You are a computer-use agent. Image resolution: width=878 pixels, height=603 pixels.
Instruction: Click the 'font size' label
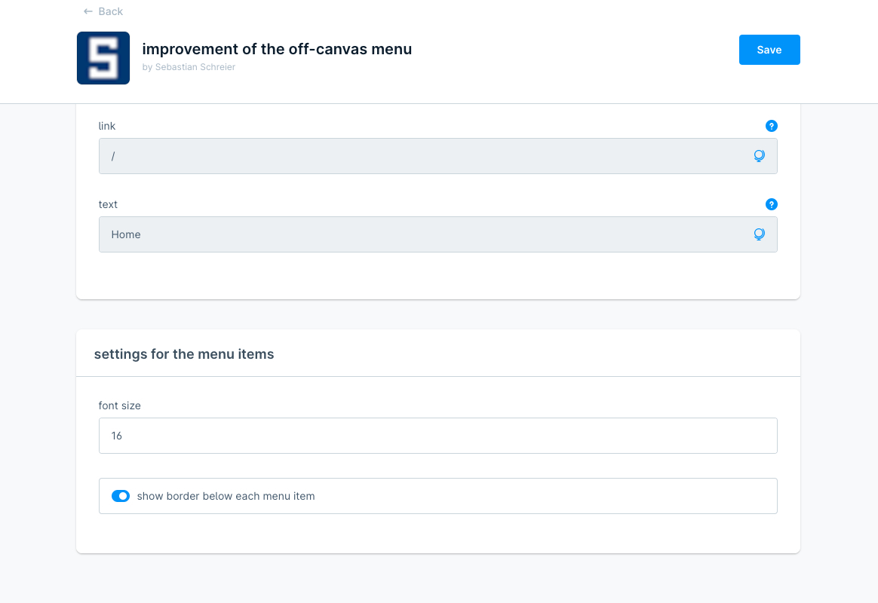click(x=120, y=406)
